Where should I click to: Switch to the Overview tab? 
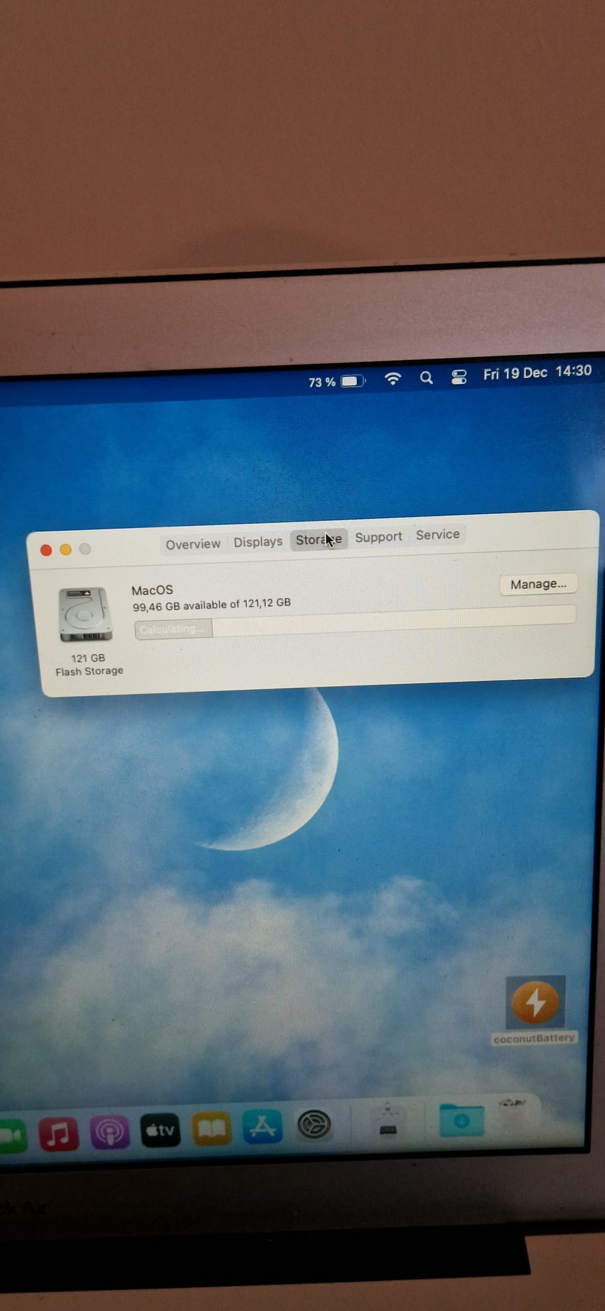[x=193, y=544]
